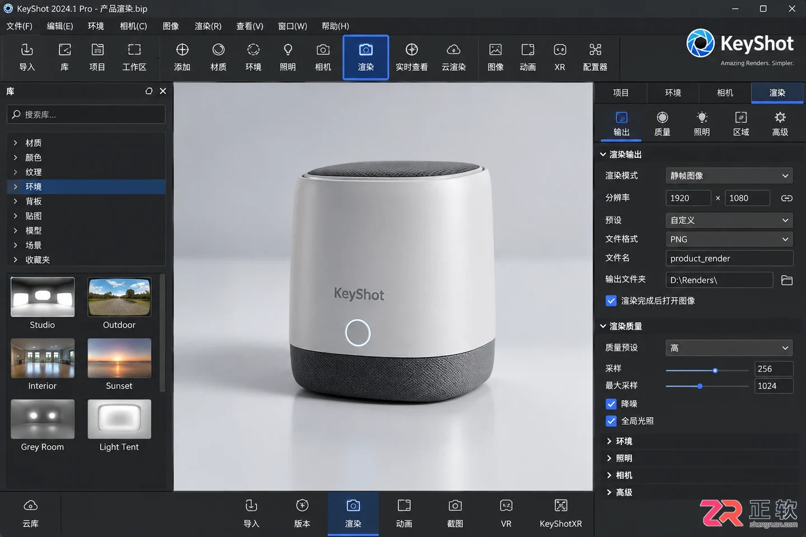Image resolution: width=806 pixels, height=537 pixels.
Task: Open the 工作区 (Workspace) toolbar icon
Action: pos(134,57)
